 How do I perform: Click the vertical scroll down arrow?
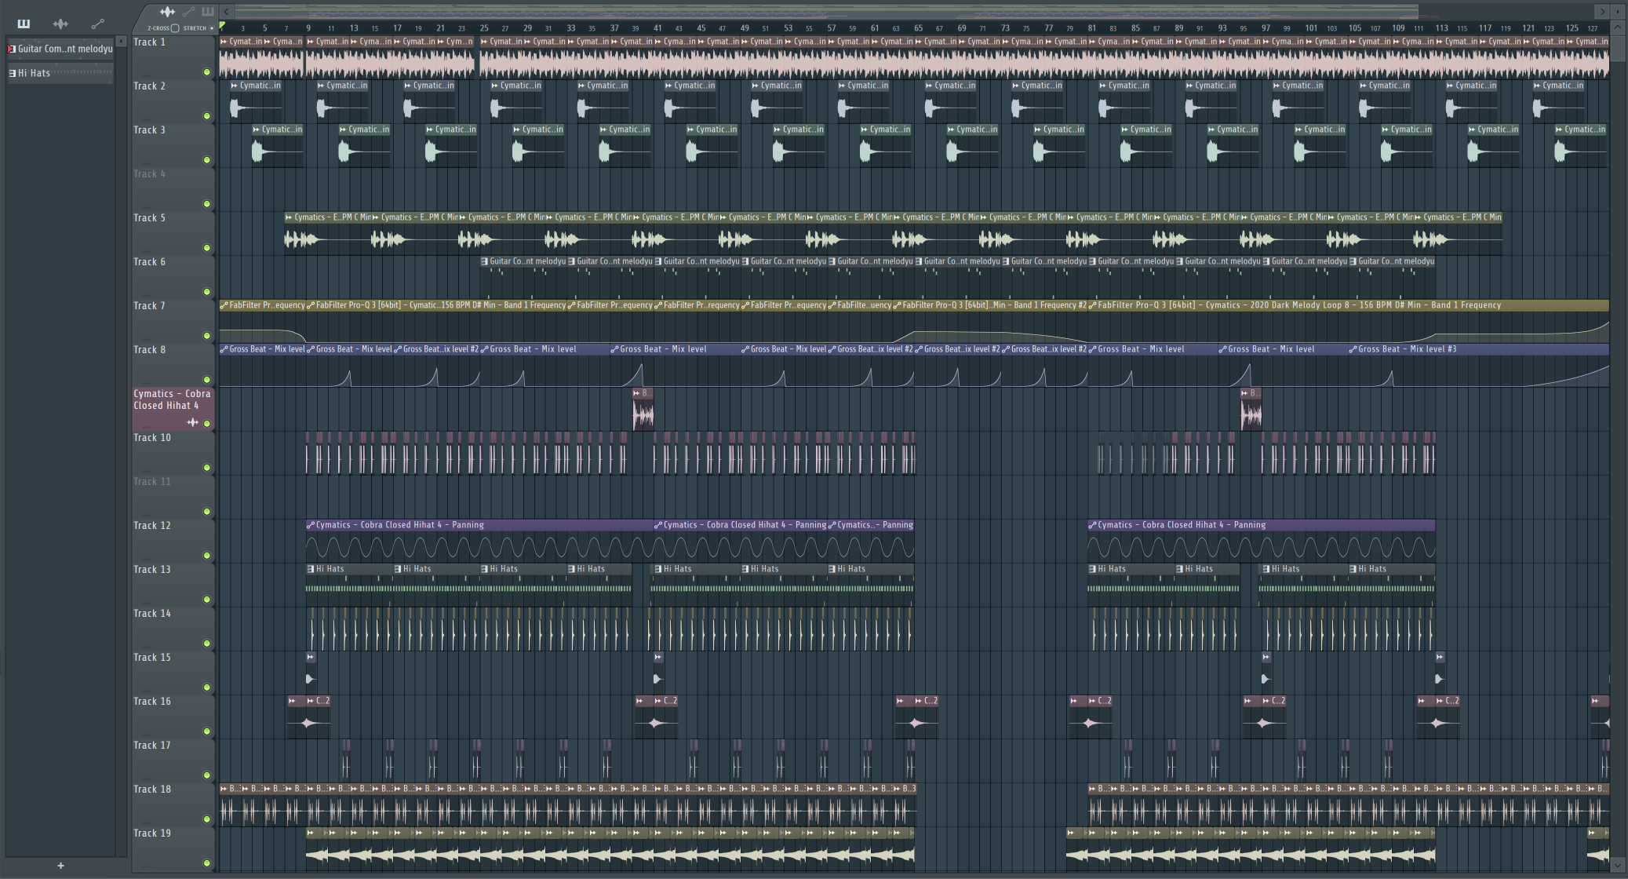click(1618, 866)
